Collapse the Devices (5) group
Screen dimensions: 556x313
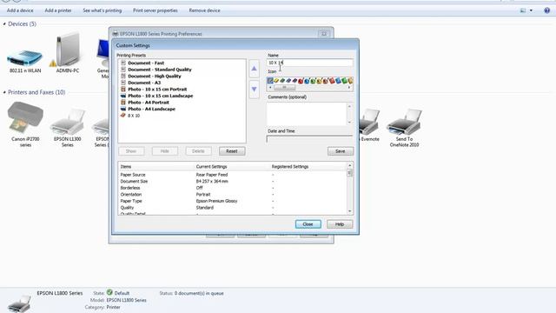point(4,23)
